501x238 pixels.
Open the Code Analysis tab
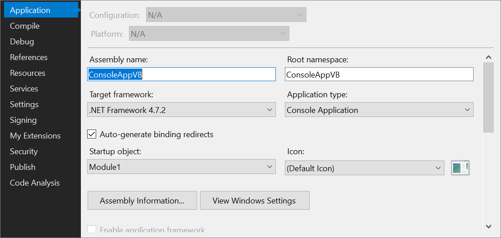point(35,183)
